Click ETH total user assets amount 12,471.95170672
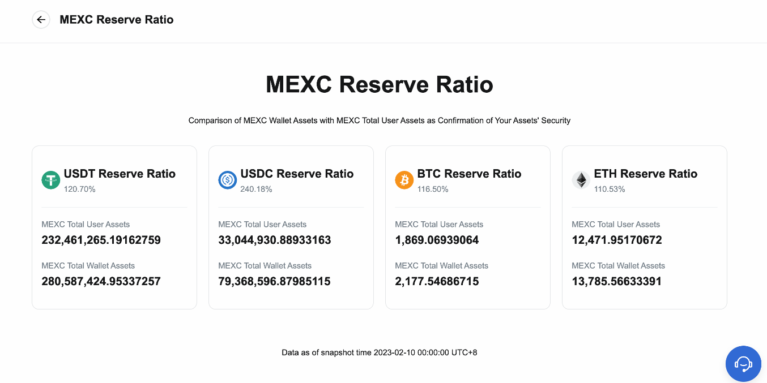 point(617,240)
